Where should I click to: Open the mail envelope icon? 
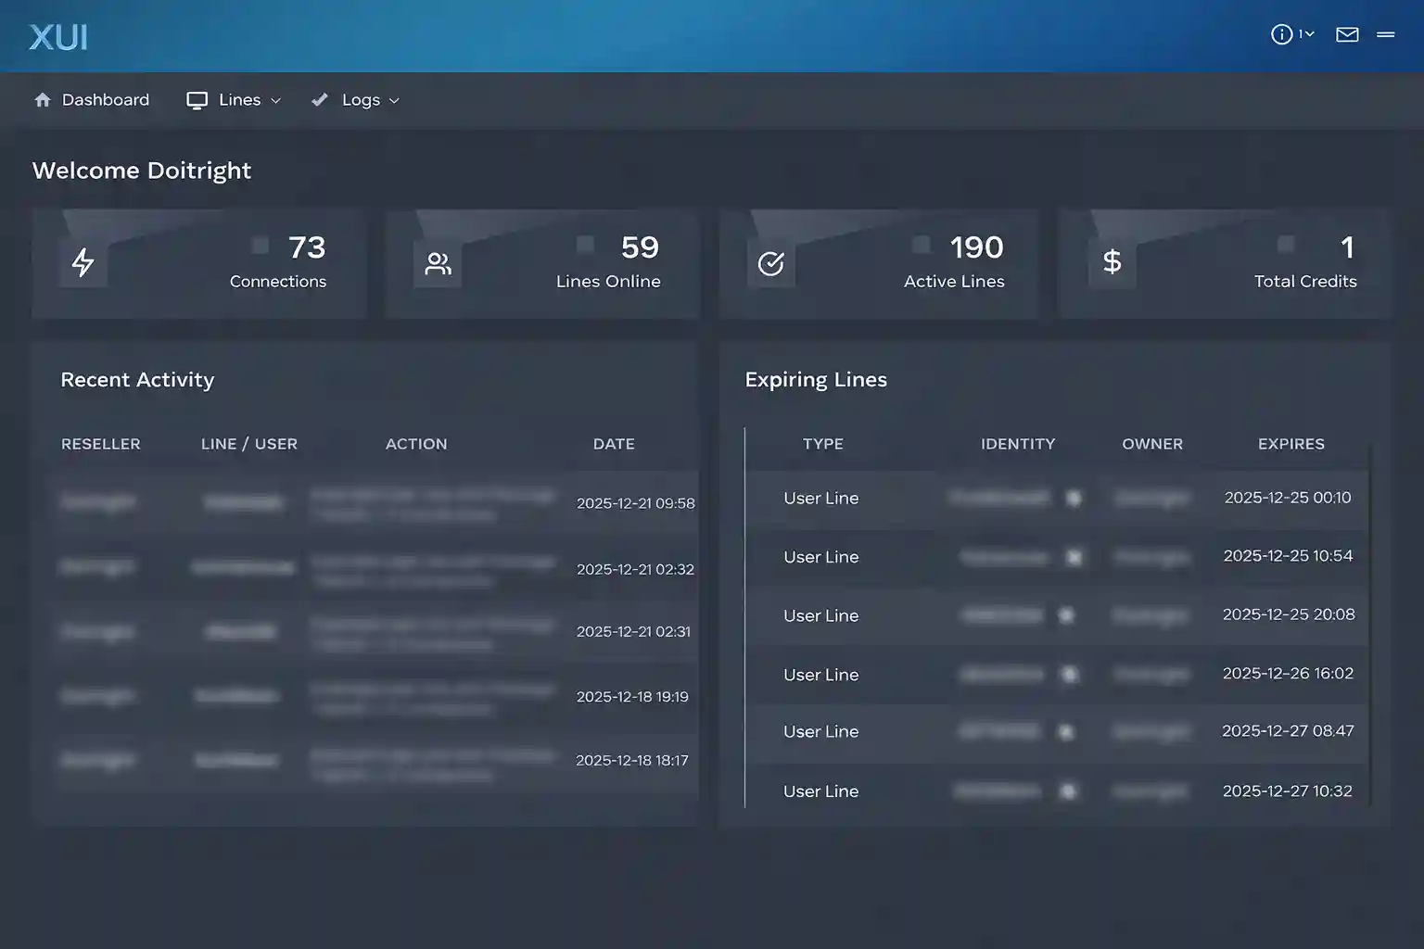[x=1347, y=34]
